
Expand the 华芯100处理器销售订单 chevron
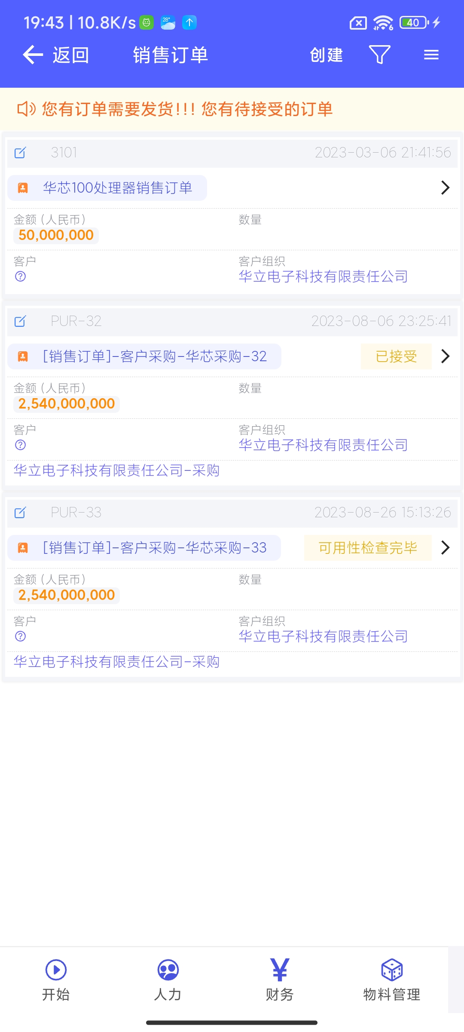point(445,187)
